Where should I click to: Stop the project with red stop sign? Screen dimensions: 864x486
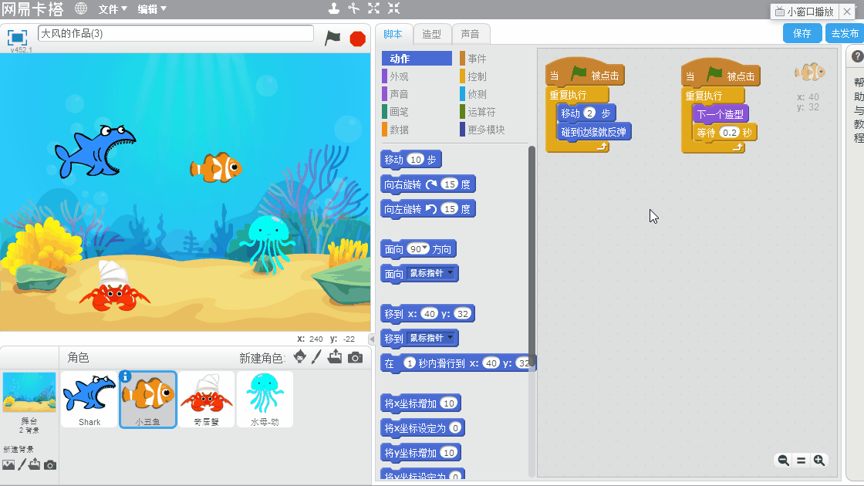tap(358, 39)
